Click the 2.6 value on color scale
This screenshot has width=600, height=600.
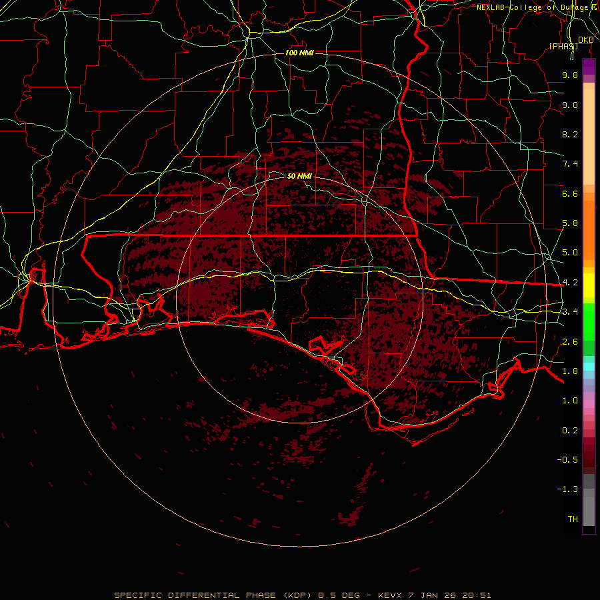[570, 342]
